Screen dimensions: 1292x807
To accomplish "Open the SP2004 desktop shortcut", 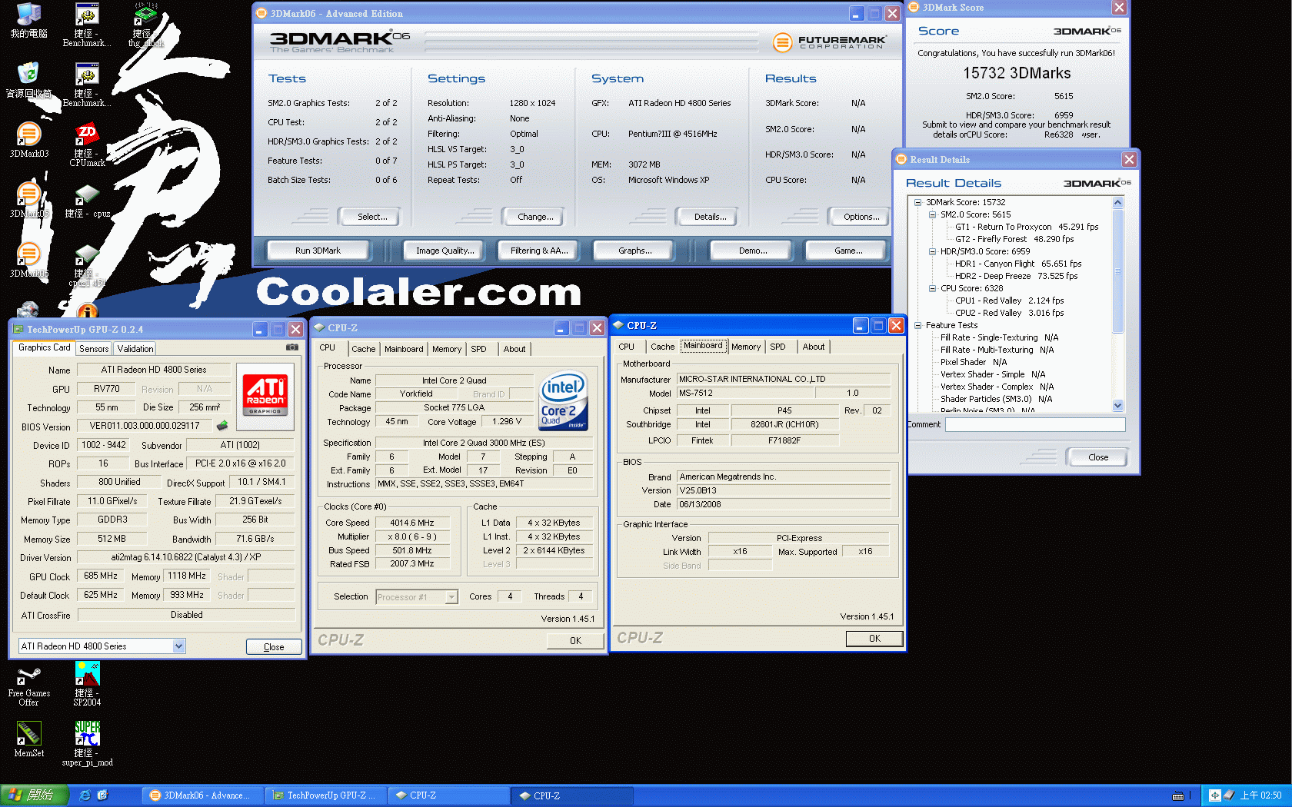I will (x=87, y=684).
